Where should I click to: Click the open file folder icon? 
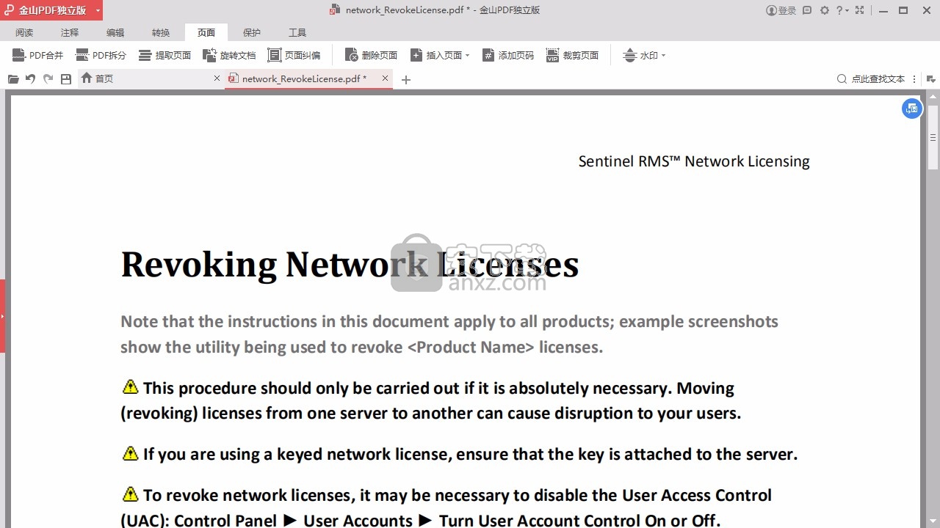coord(13,79)
